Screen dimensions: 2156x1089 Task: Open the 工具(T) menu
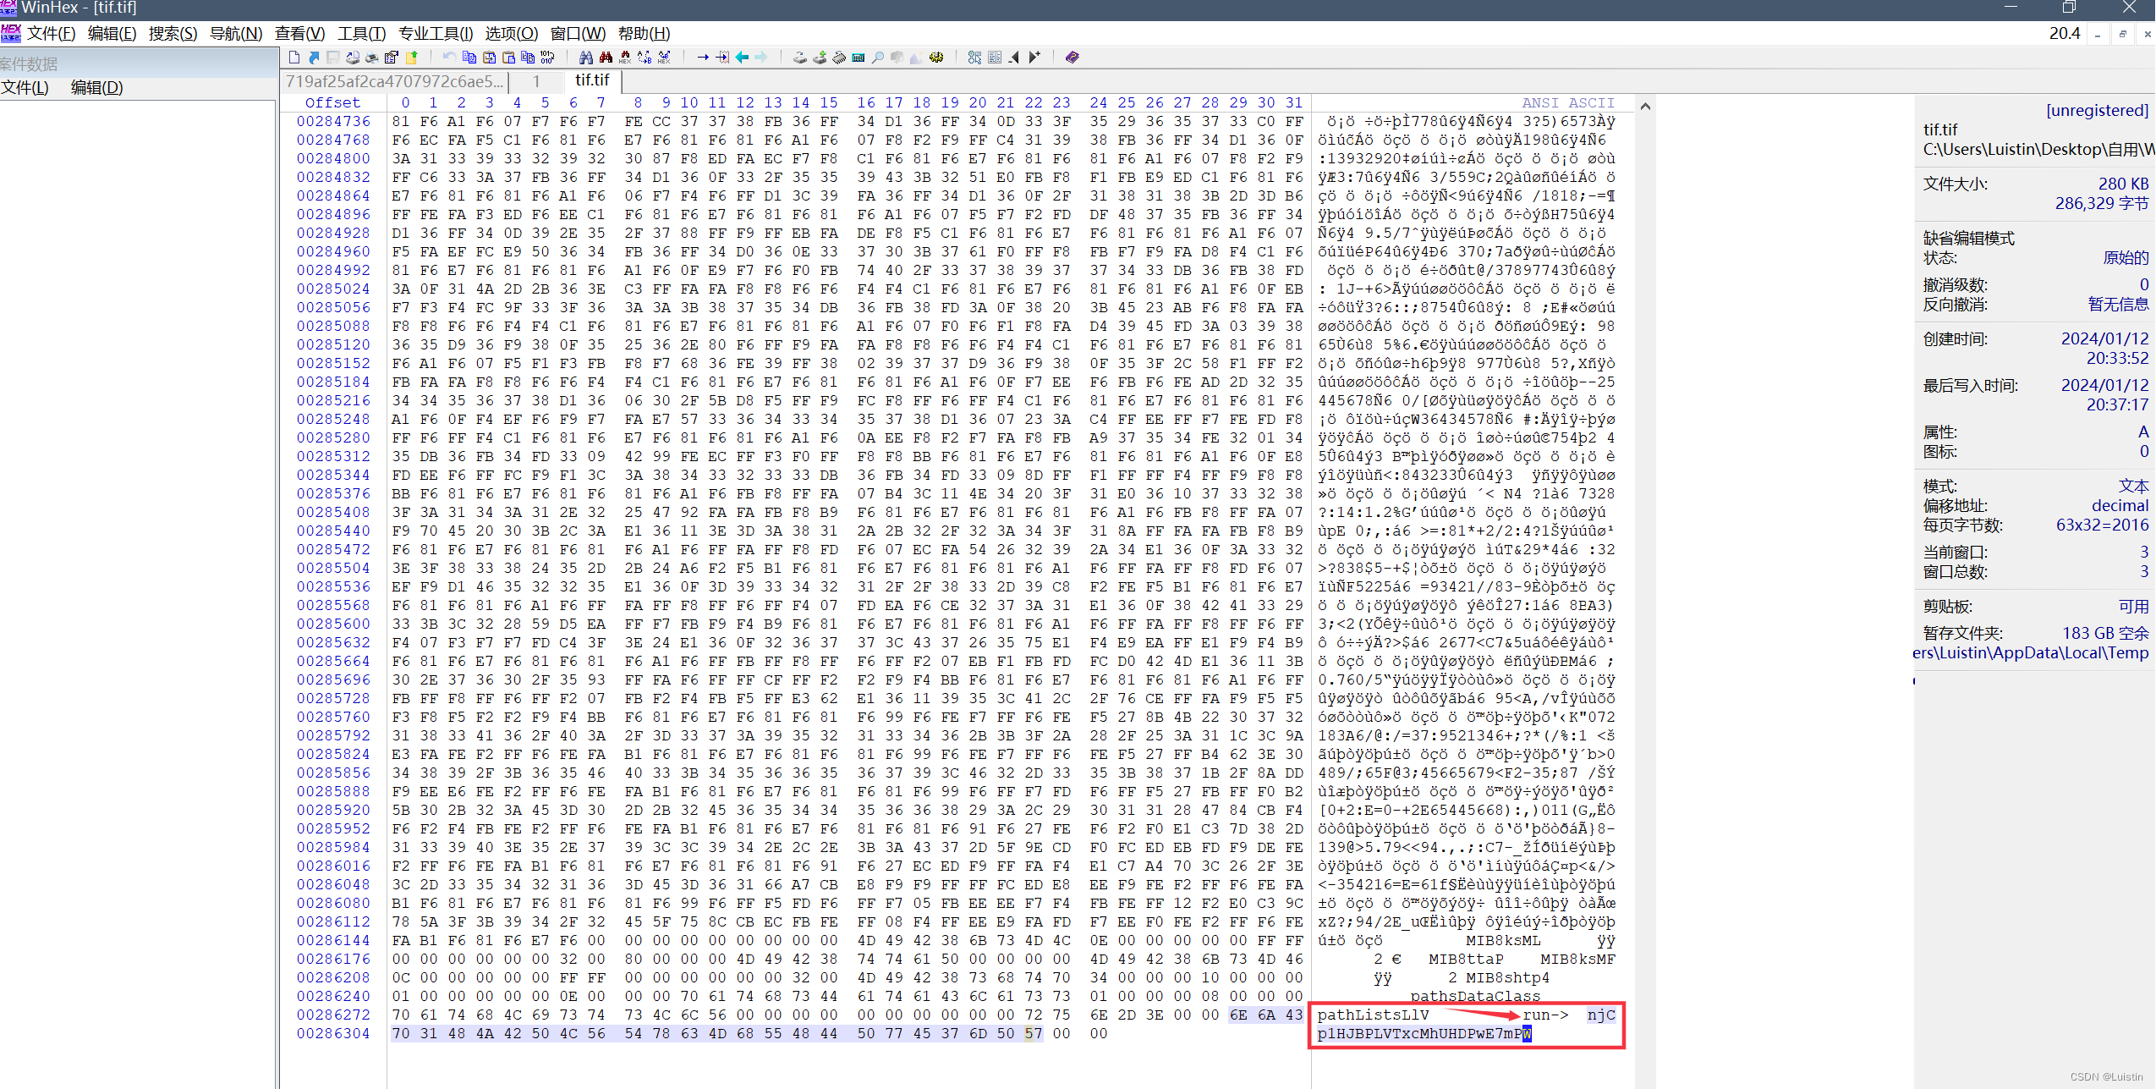pyautogui.click(x=361, y=33)
